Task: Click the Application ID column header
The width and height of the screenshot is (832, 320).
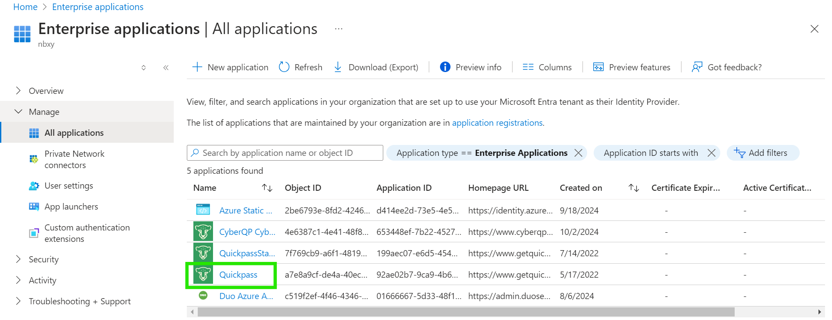Action: click(x=404, y=188)
